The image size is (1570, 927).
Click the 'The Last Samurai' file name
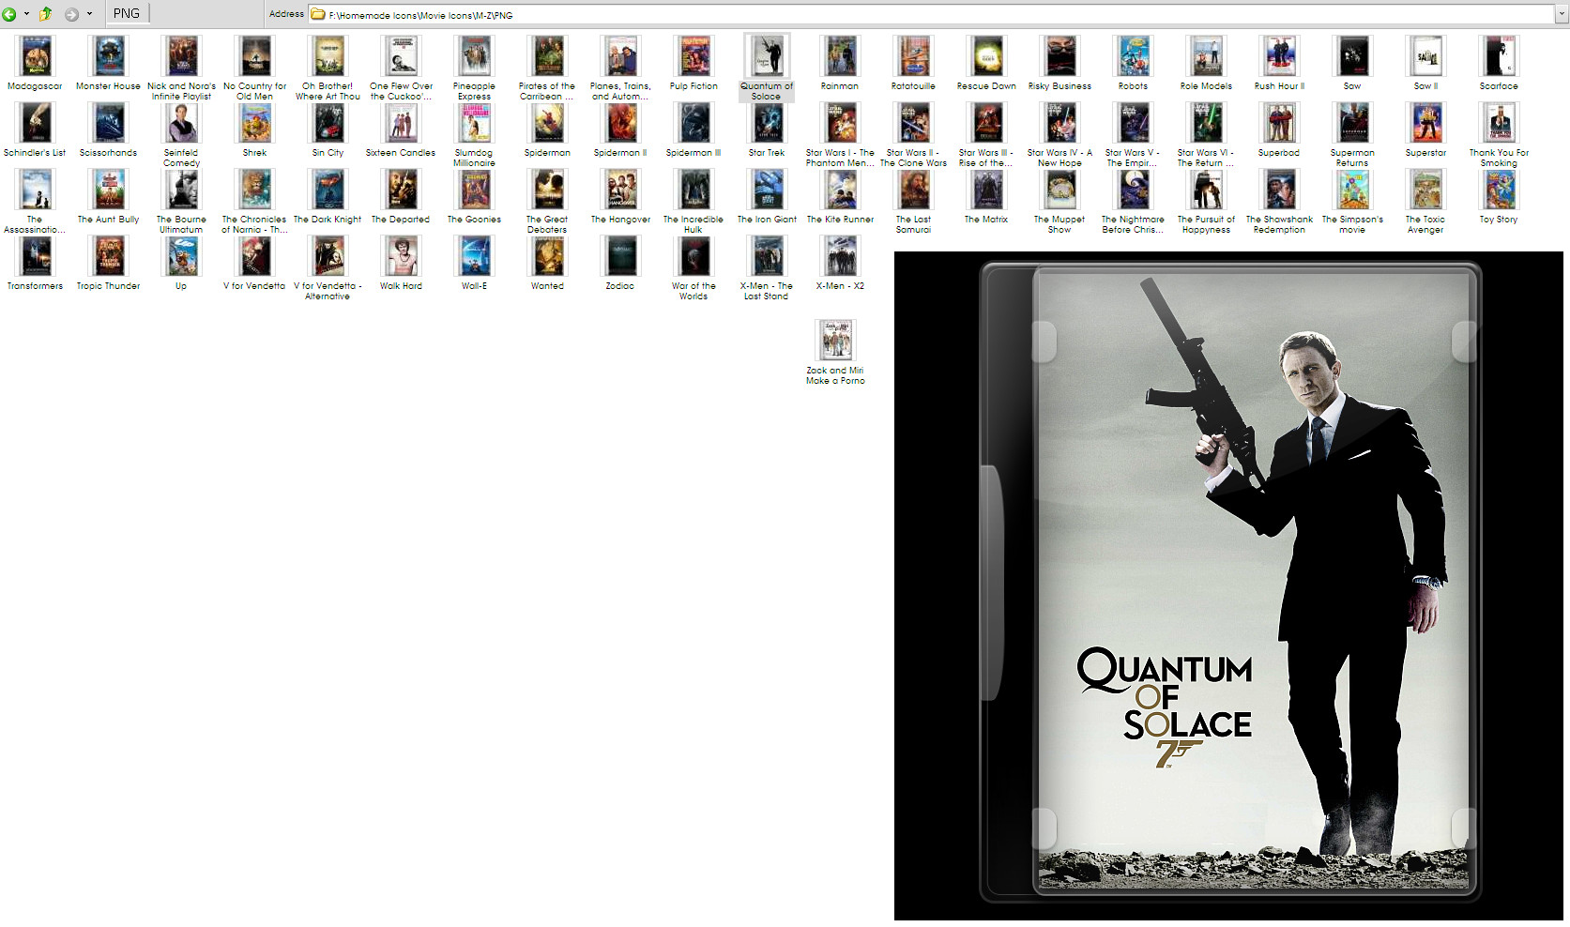[x=914, y=224]
